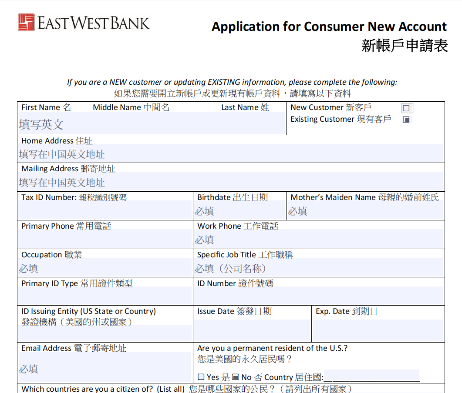Viewport: 462px width, 393px height.
Task: Check the New Customer checkbox
Action: 407,108
